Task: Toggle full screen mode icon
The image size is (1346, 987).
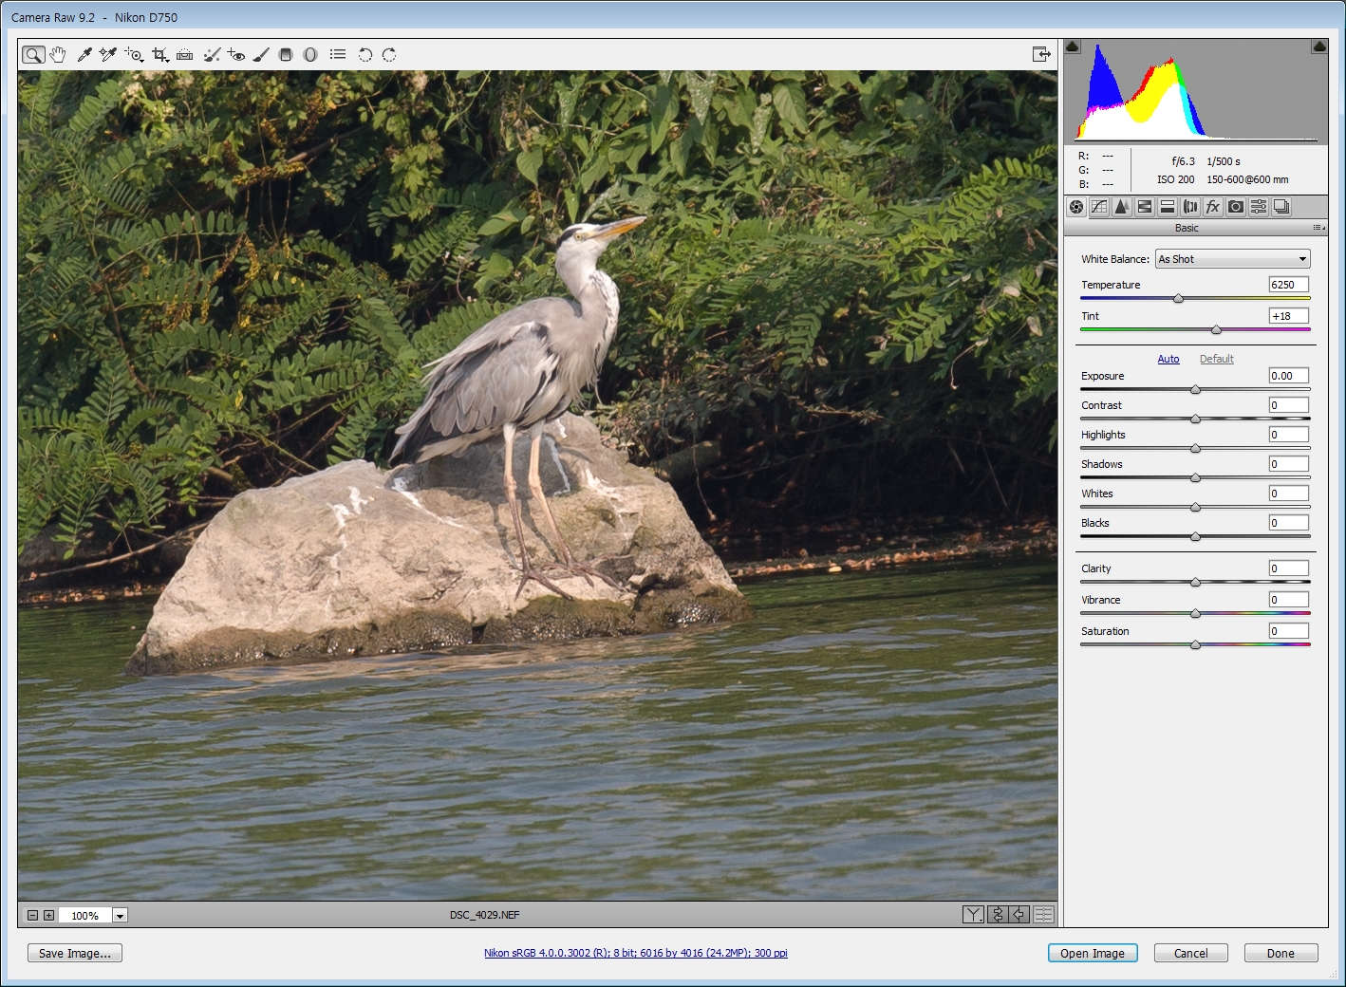Action: tap(1041, 55)
